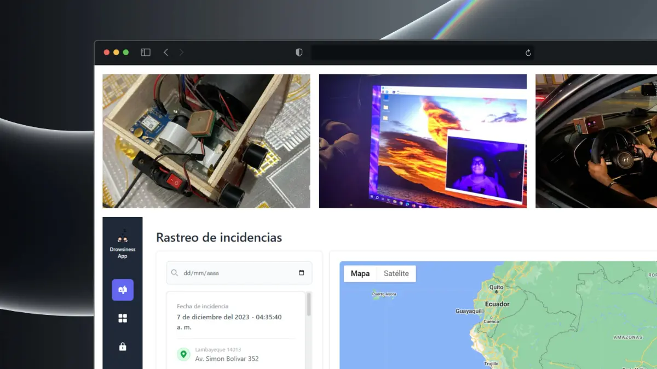This screenshot has height=369, width=657.
Task: Click the green location pin icon
Action: click(183, 354)
